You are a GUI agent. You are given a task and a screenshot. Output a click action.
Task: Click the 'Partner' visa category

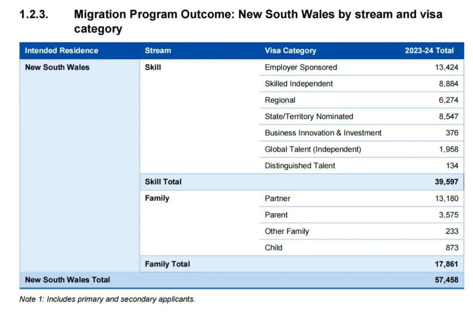coord(278,198)
